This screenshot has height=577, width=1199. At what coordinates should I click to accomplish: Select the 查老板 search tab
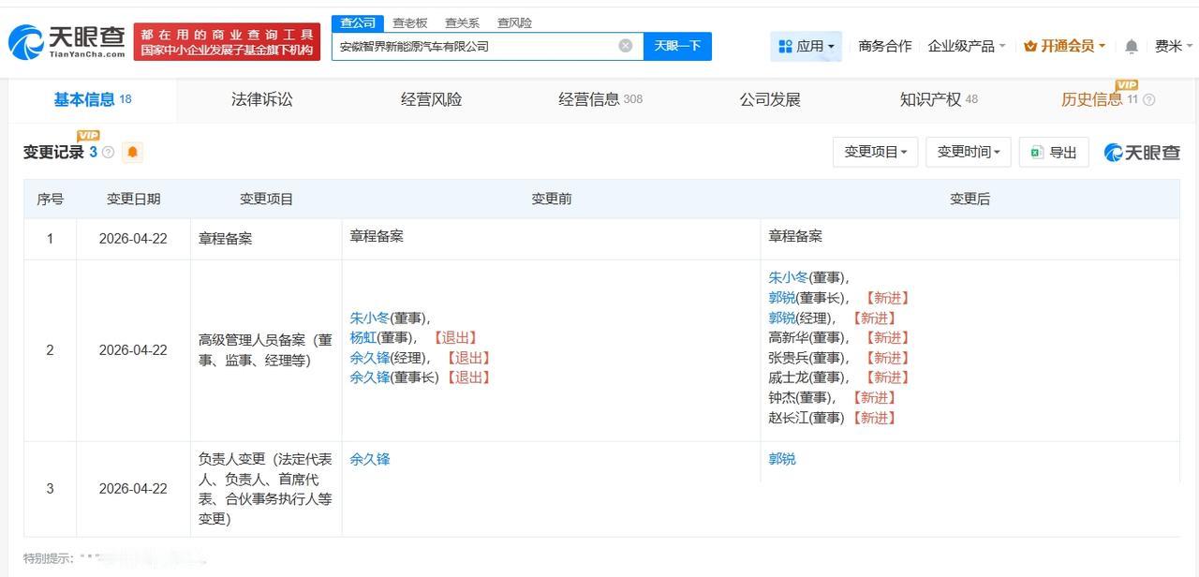pos(409,22)
